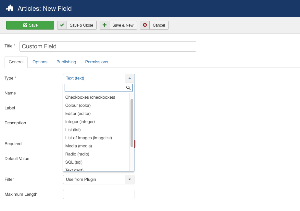Choose Media (media) option
Screen dimensions: 300x211
[x=79, y=146]
